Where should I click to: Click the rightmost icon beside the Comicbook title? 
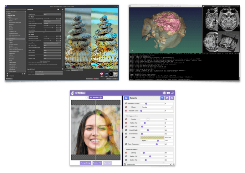tap(62, 10)
